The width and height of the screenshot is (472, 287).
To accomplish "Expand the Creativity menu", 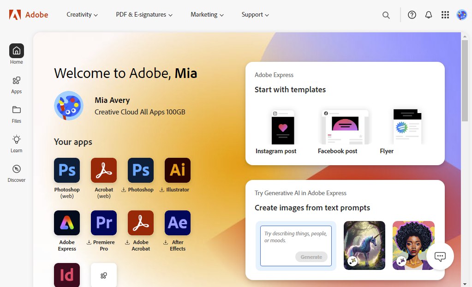I will click(x=82, y=14).
